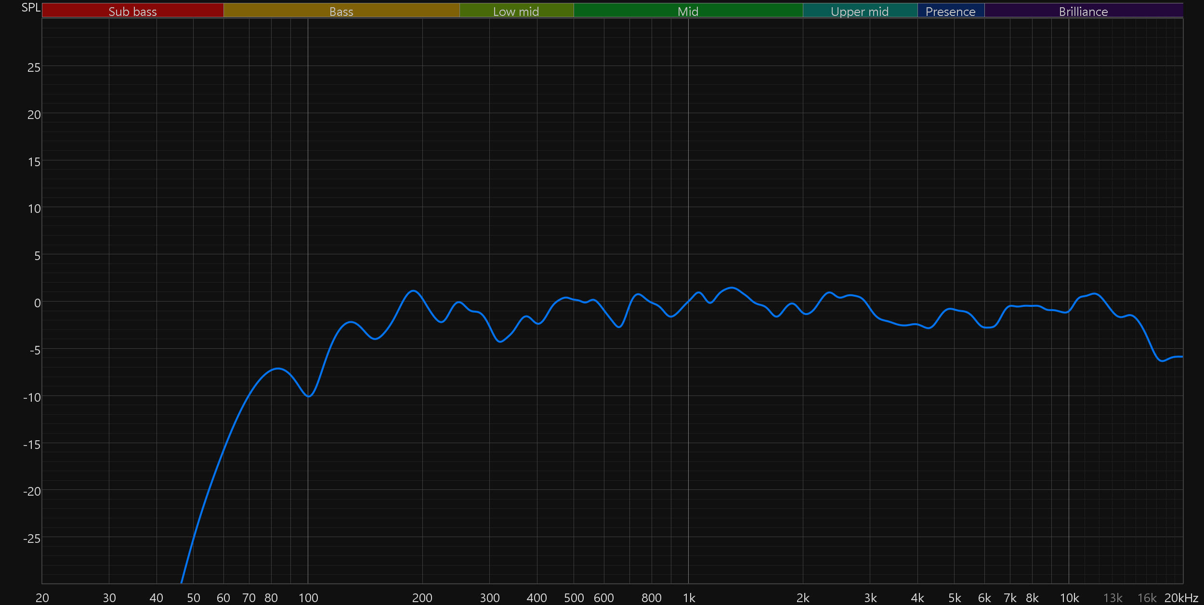
Task: Click the Sub bass band label
Action: point(132,11)
